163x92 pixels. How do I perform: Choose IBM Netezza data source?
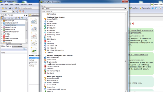pyautogui.click(x=51, y=30)
